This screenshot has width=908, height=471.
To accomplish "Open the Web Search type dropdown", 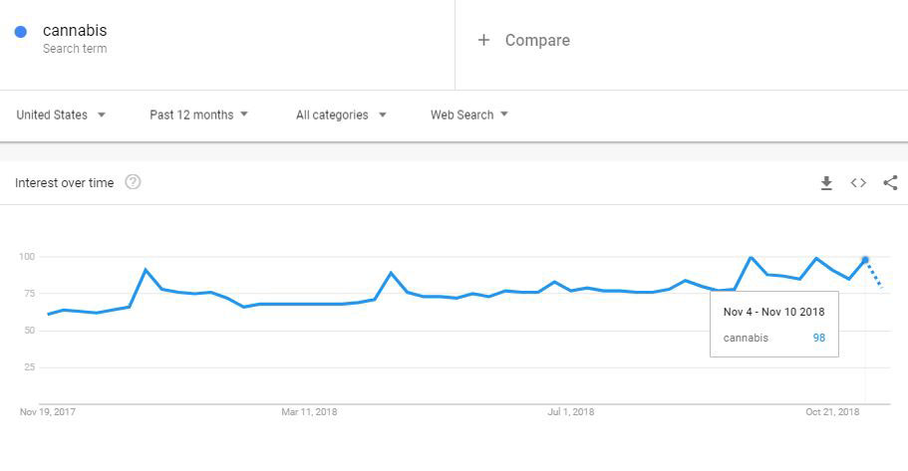I will click(x=469, y=115).
